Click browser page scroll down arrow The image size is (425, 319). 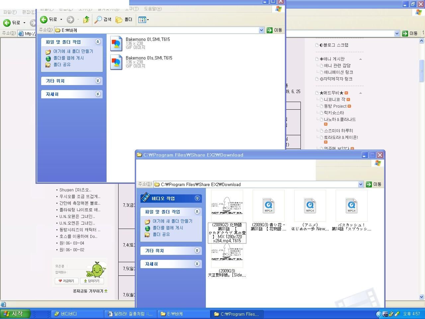422,297
